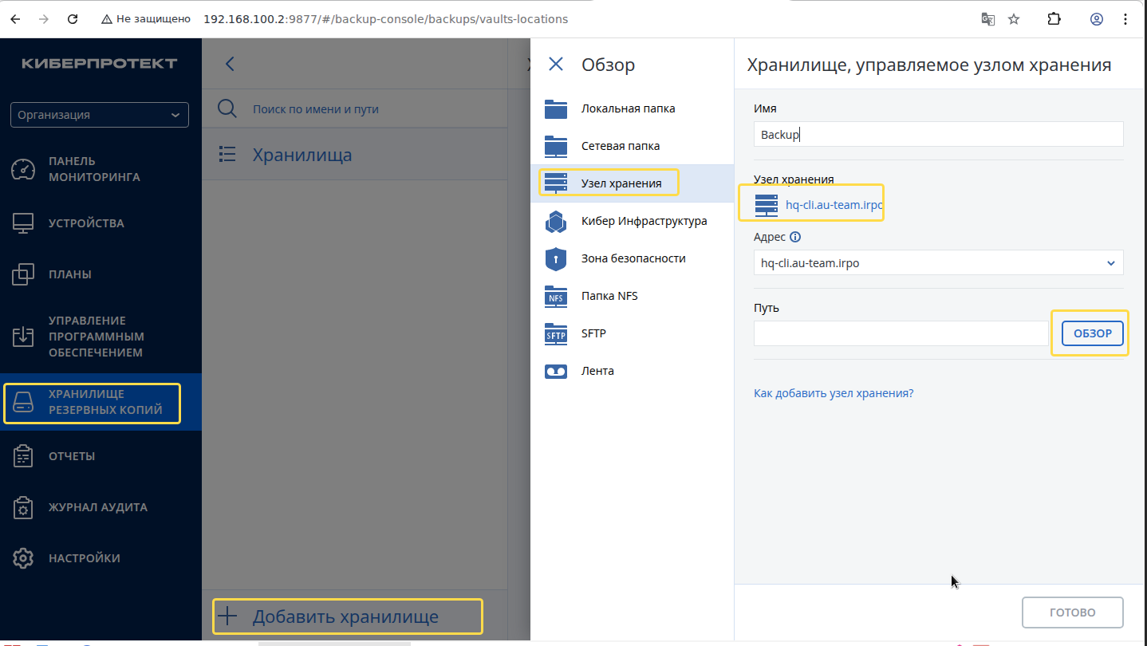Open the Адрес combo box hq-cli.au-team.irpo
The height and width of the screenshot is (646, 1147).
pos(938,262)
